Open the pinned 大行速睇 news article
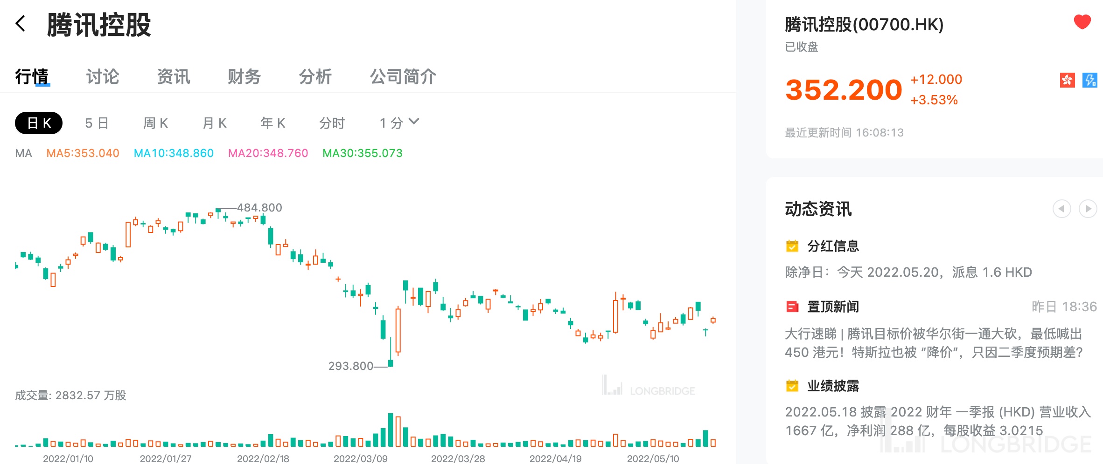The image size is (1103, 464). (933, 343)
